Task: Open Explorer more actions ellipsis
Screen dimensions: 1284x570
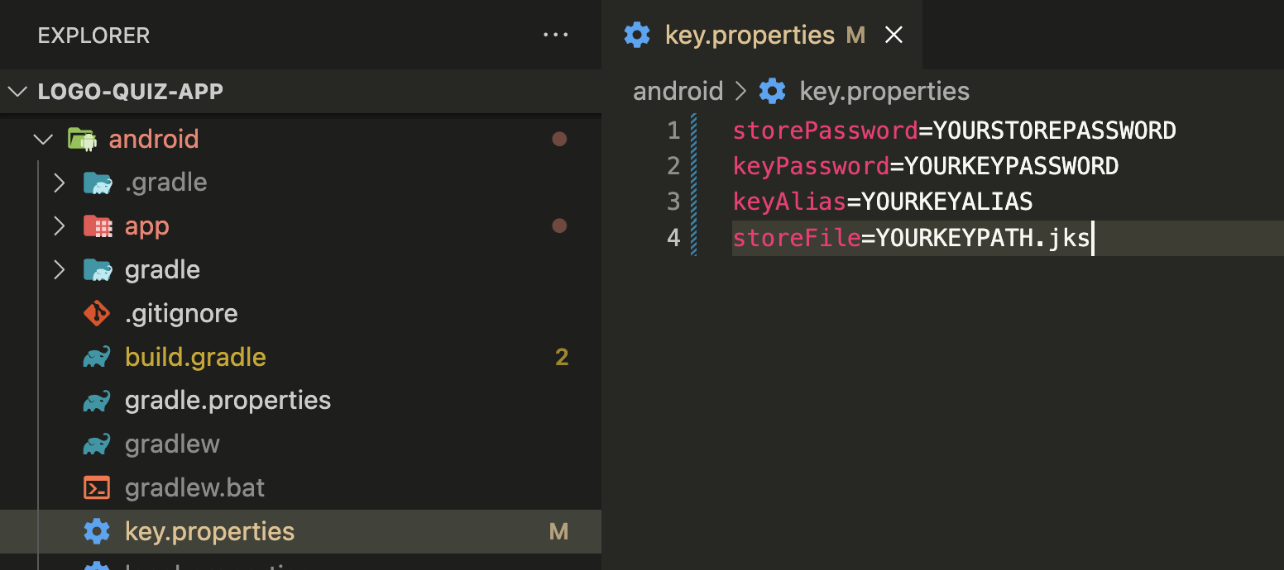Action: [555, 36]
